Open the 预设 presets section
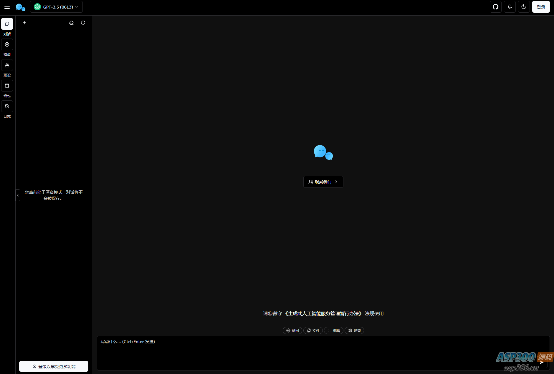 [x=7, y=65]
